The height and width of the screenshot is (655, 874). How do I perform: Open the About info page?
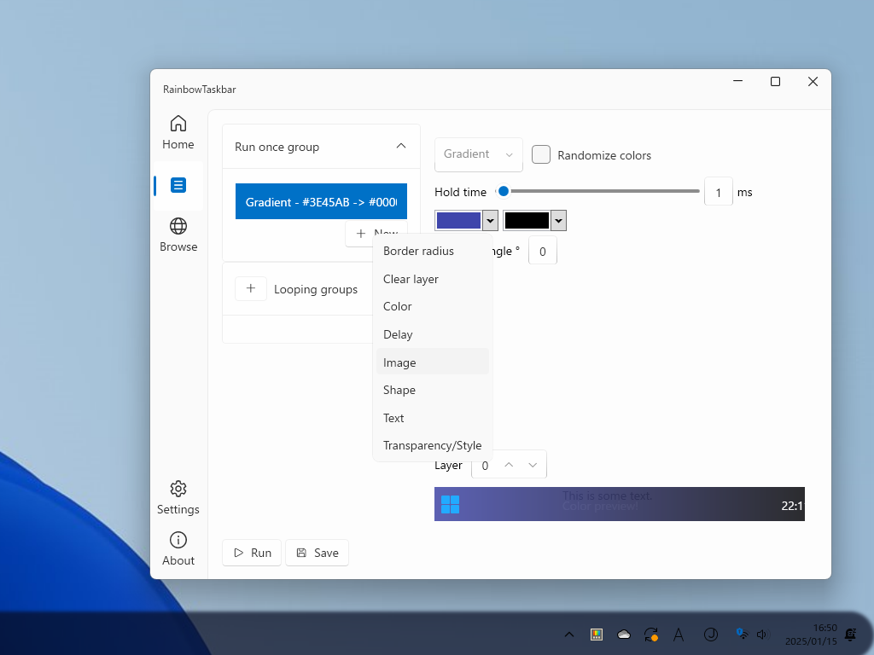coord(178,548)
